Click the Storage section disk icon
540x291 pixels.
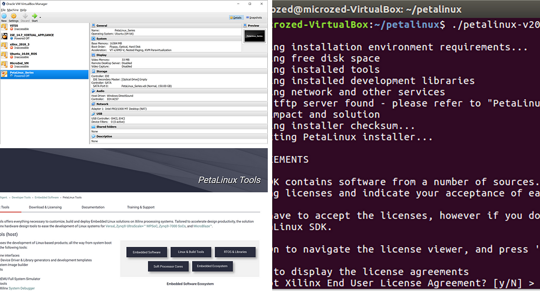click(x=93, y=71)
